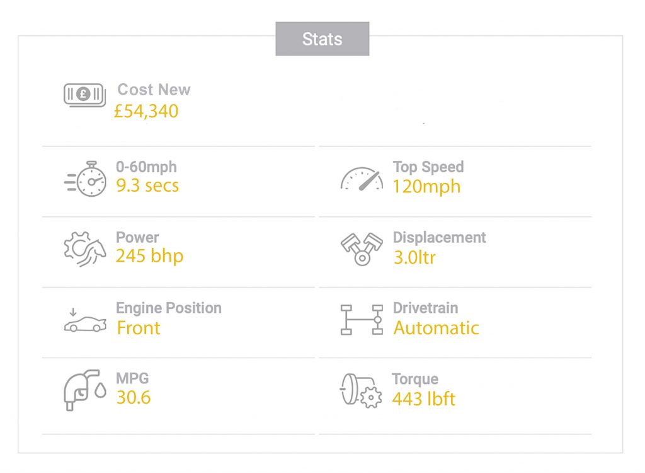This screenshot has height=473, width=645.
Task: Click the flywheel Torque icon
Action: pyautogui.click(x=361, y=390)
